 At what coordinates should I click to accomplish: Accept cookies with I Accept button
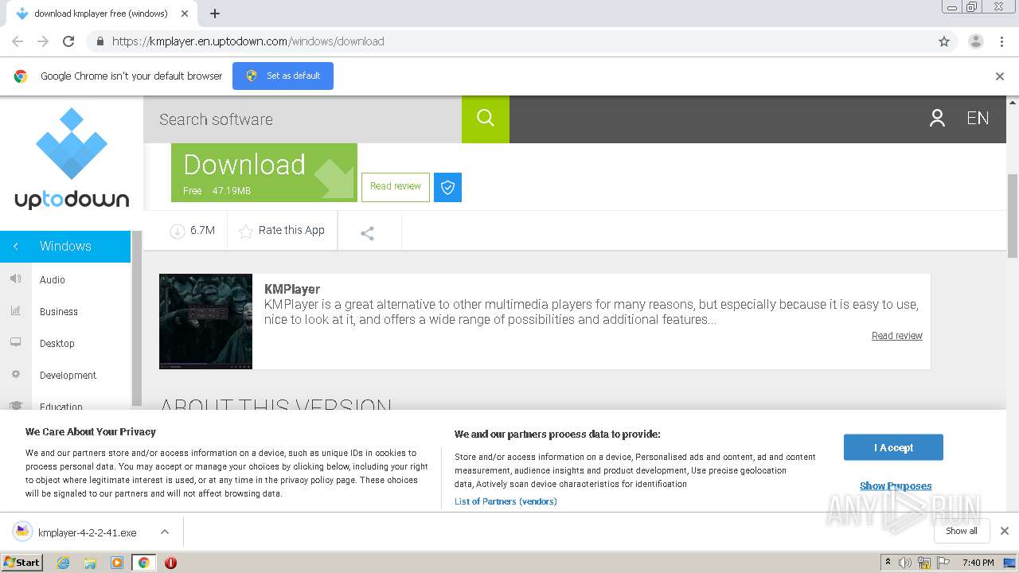(893, 447)
